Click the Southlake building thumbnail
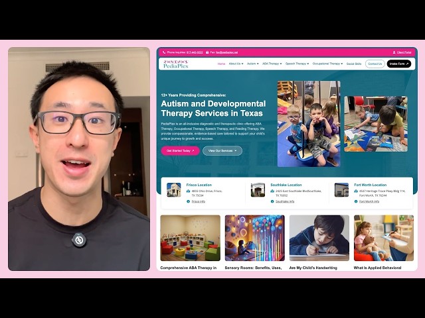The height and width of the screenshot is (318, 425). (x=258, y=190)
